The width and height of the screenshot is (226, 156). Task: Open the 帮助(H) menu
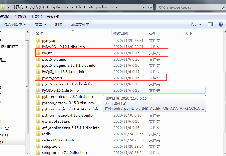53,17
